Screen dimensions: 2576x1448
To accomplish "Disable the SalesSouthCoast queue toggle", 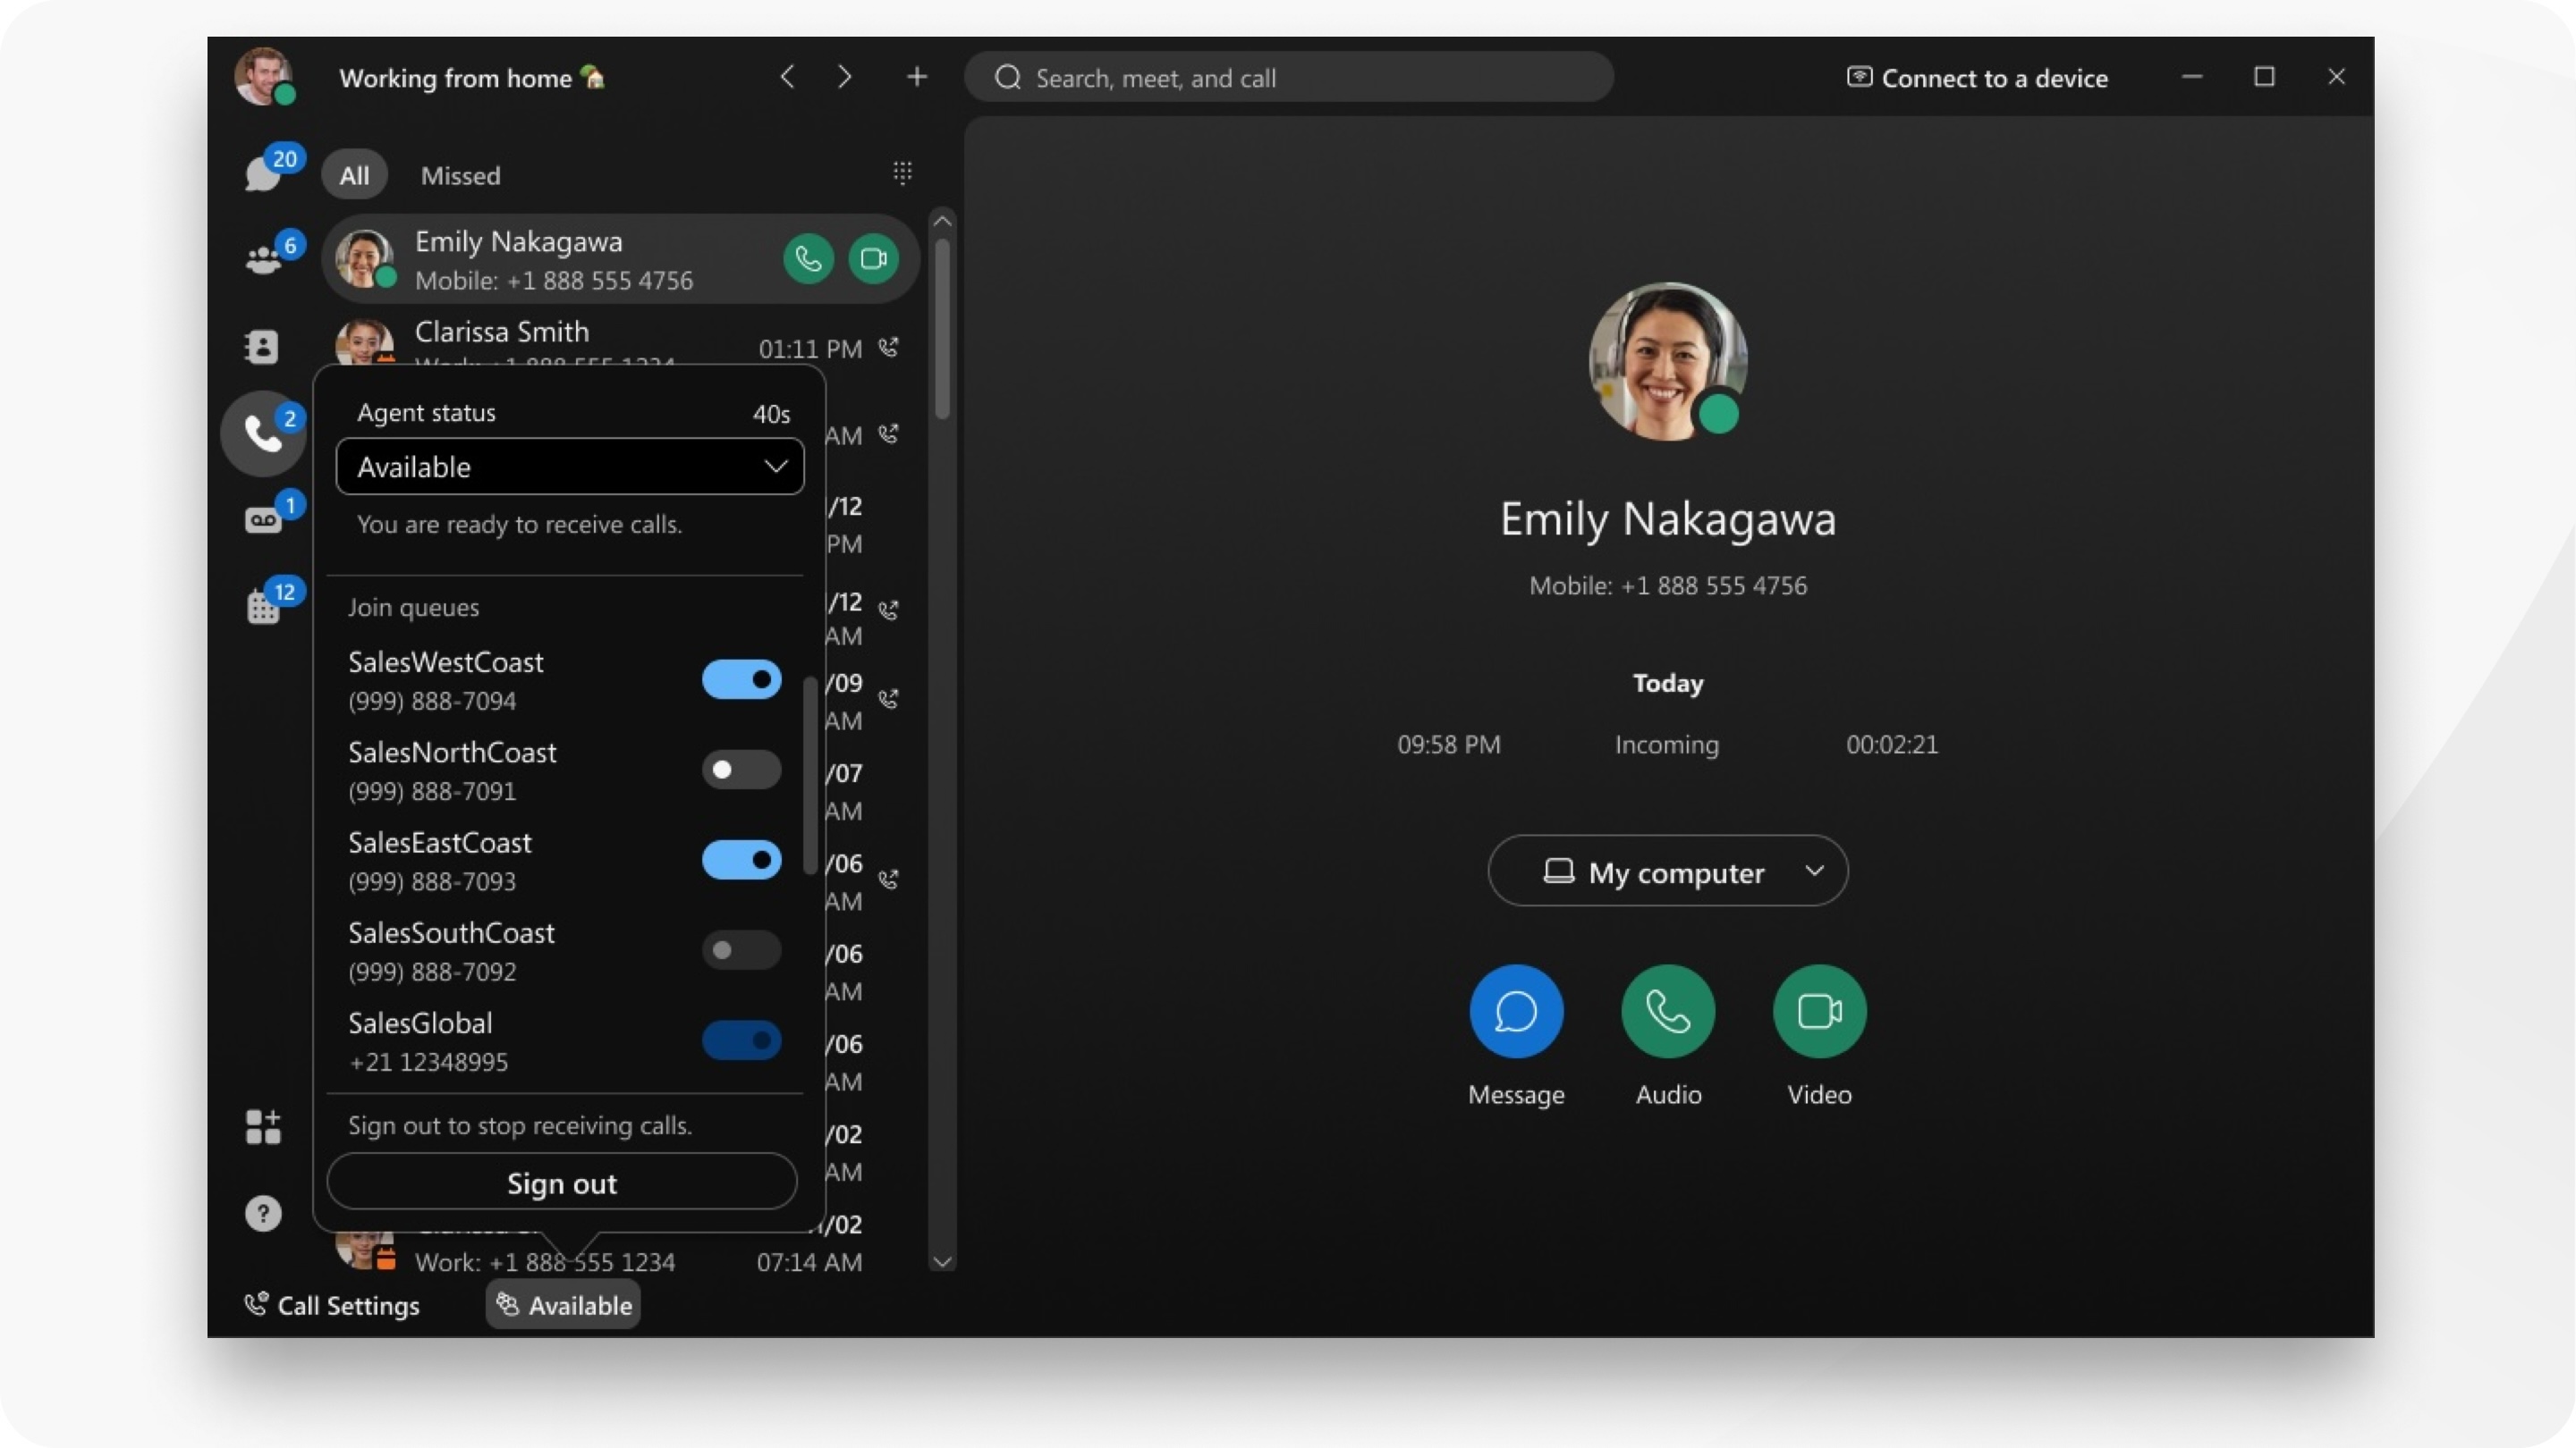I will click(740, 949).
